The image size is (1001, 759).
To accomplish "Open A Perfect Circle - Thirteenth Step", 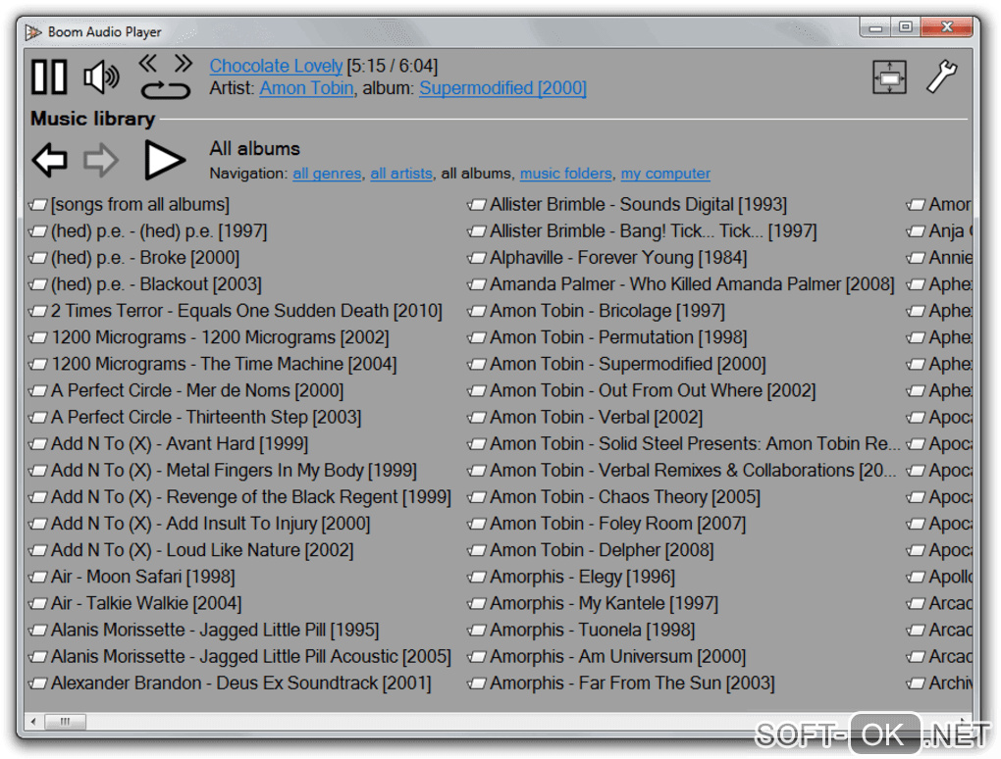I will click(x=195, y=417).
